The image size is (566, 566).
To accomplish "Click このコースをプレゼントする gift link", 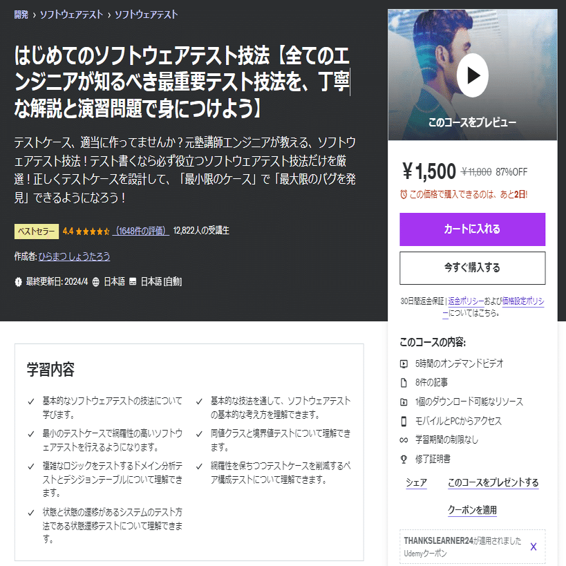I will tap(493, 482).
